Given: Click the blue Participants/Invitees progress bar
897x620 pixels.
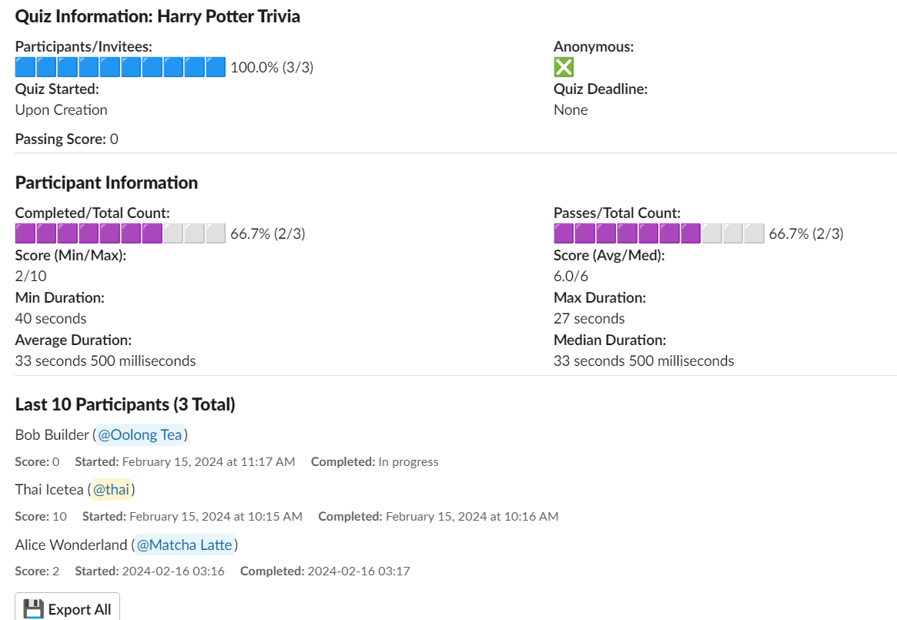Looking at the screenshot, I should click(x=120, y=68).
